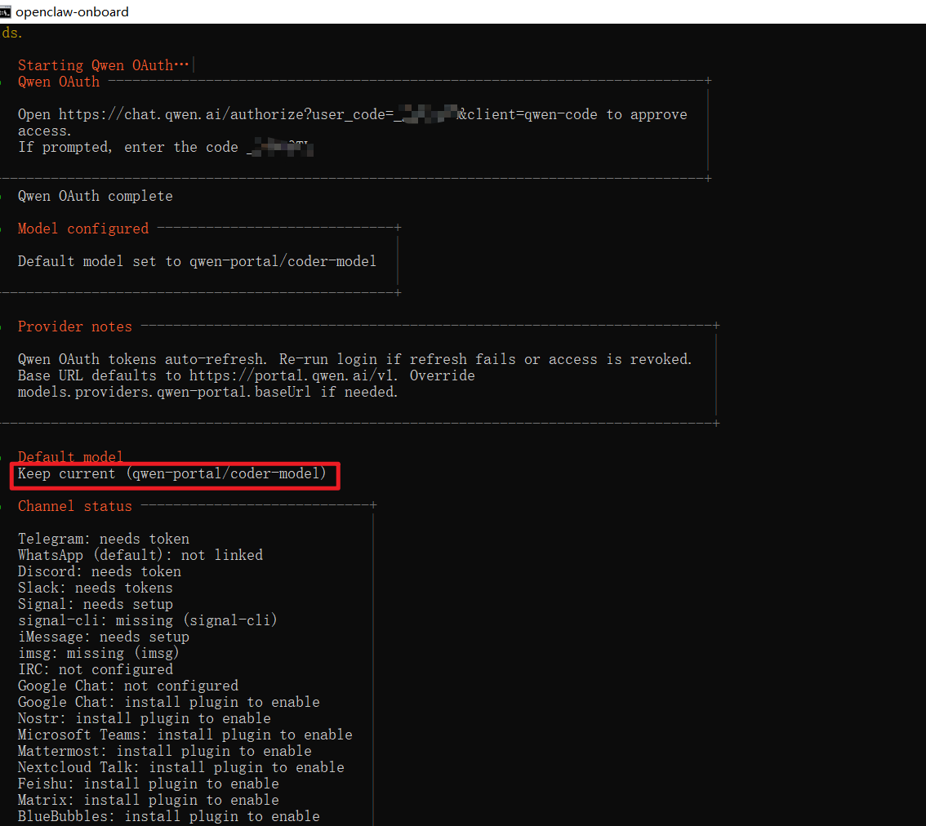Click the openclaw-onboard terminal window icon
Viewport: 926px width, 826px height.
tap(6, 11)
